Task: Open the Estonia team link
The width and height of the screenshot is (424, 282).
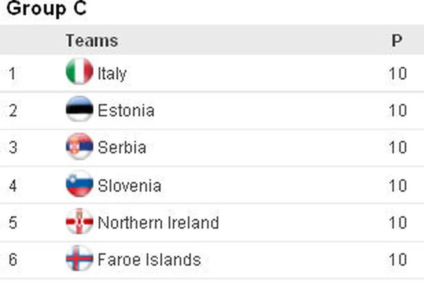Action: click(126, 111)
